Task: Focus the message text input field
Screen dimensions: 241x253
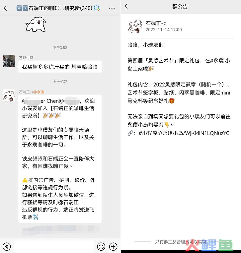Action: click(54, 246)
